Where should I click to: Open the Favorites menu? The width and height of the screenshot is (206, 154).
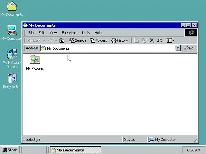pyautogui.click(x=69, y=33)
